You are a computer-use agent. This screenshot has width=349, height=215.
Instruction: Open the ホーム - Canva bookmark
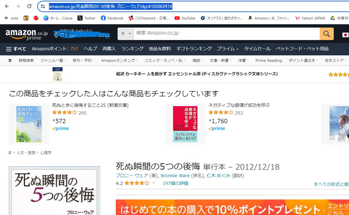58,18
